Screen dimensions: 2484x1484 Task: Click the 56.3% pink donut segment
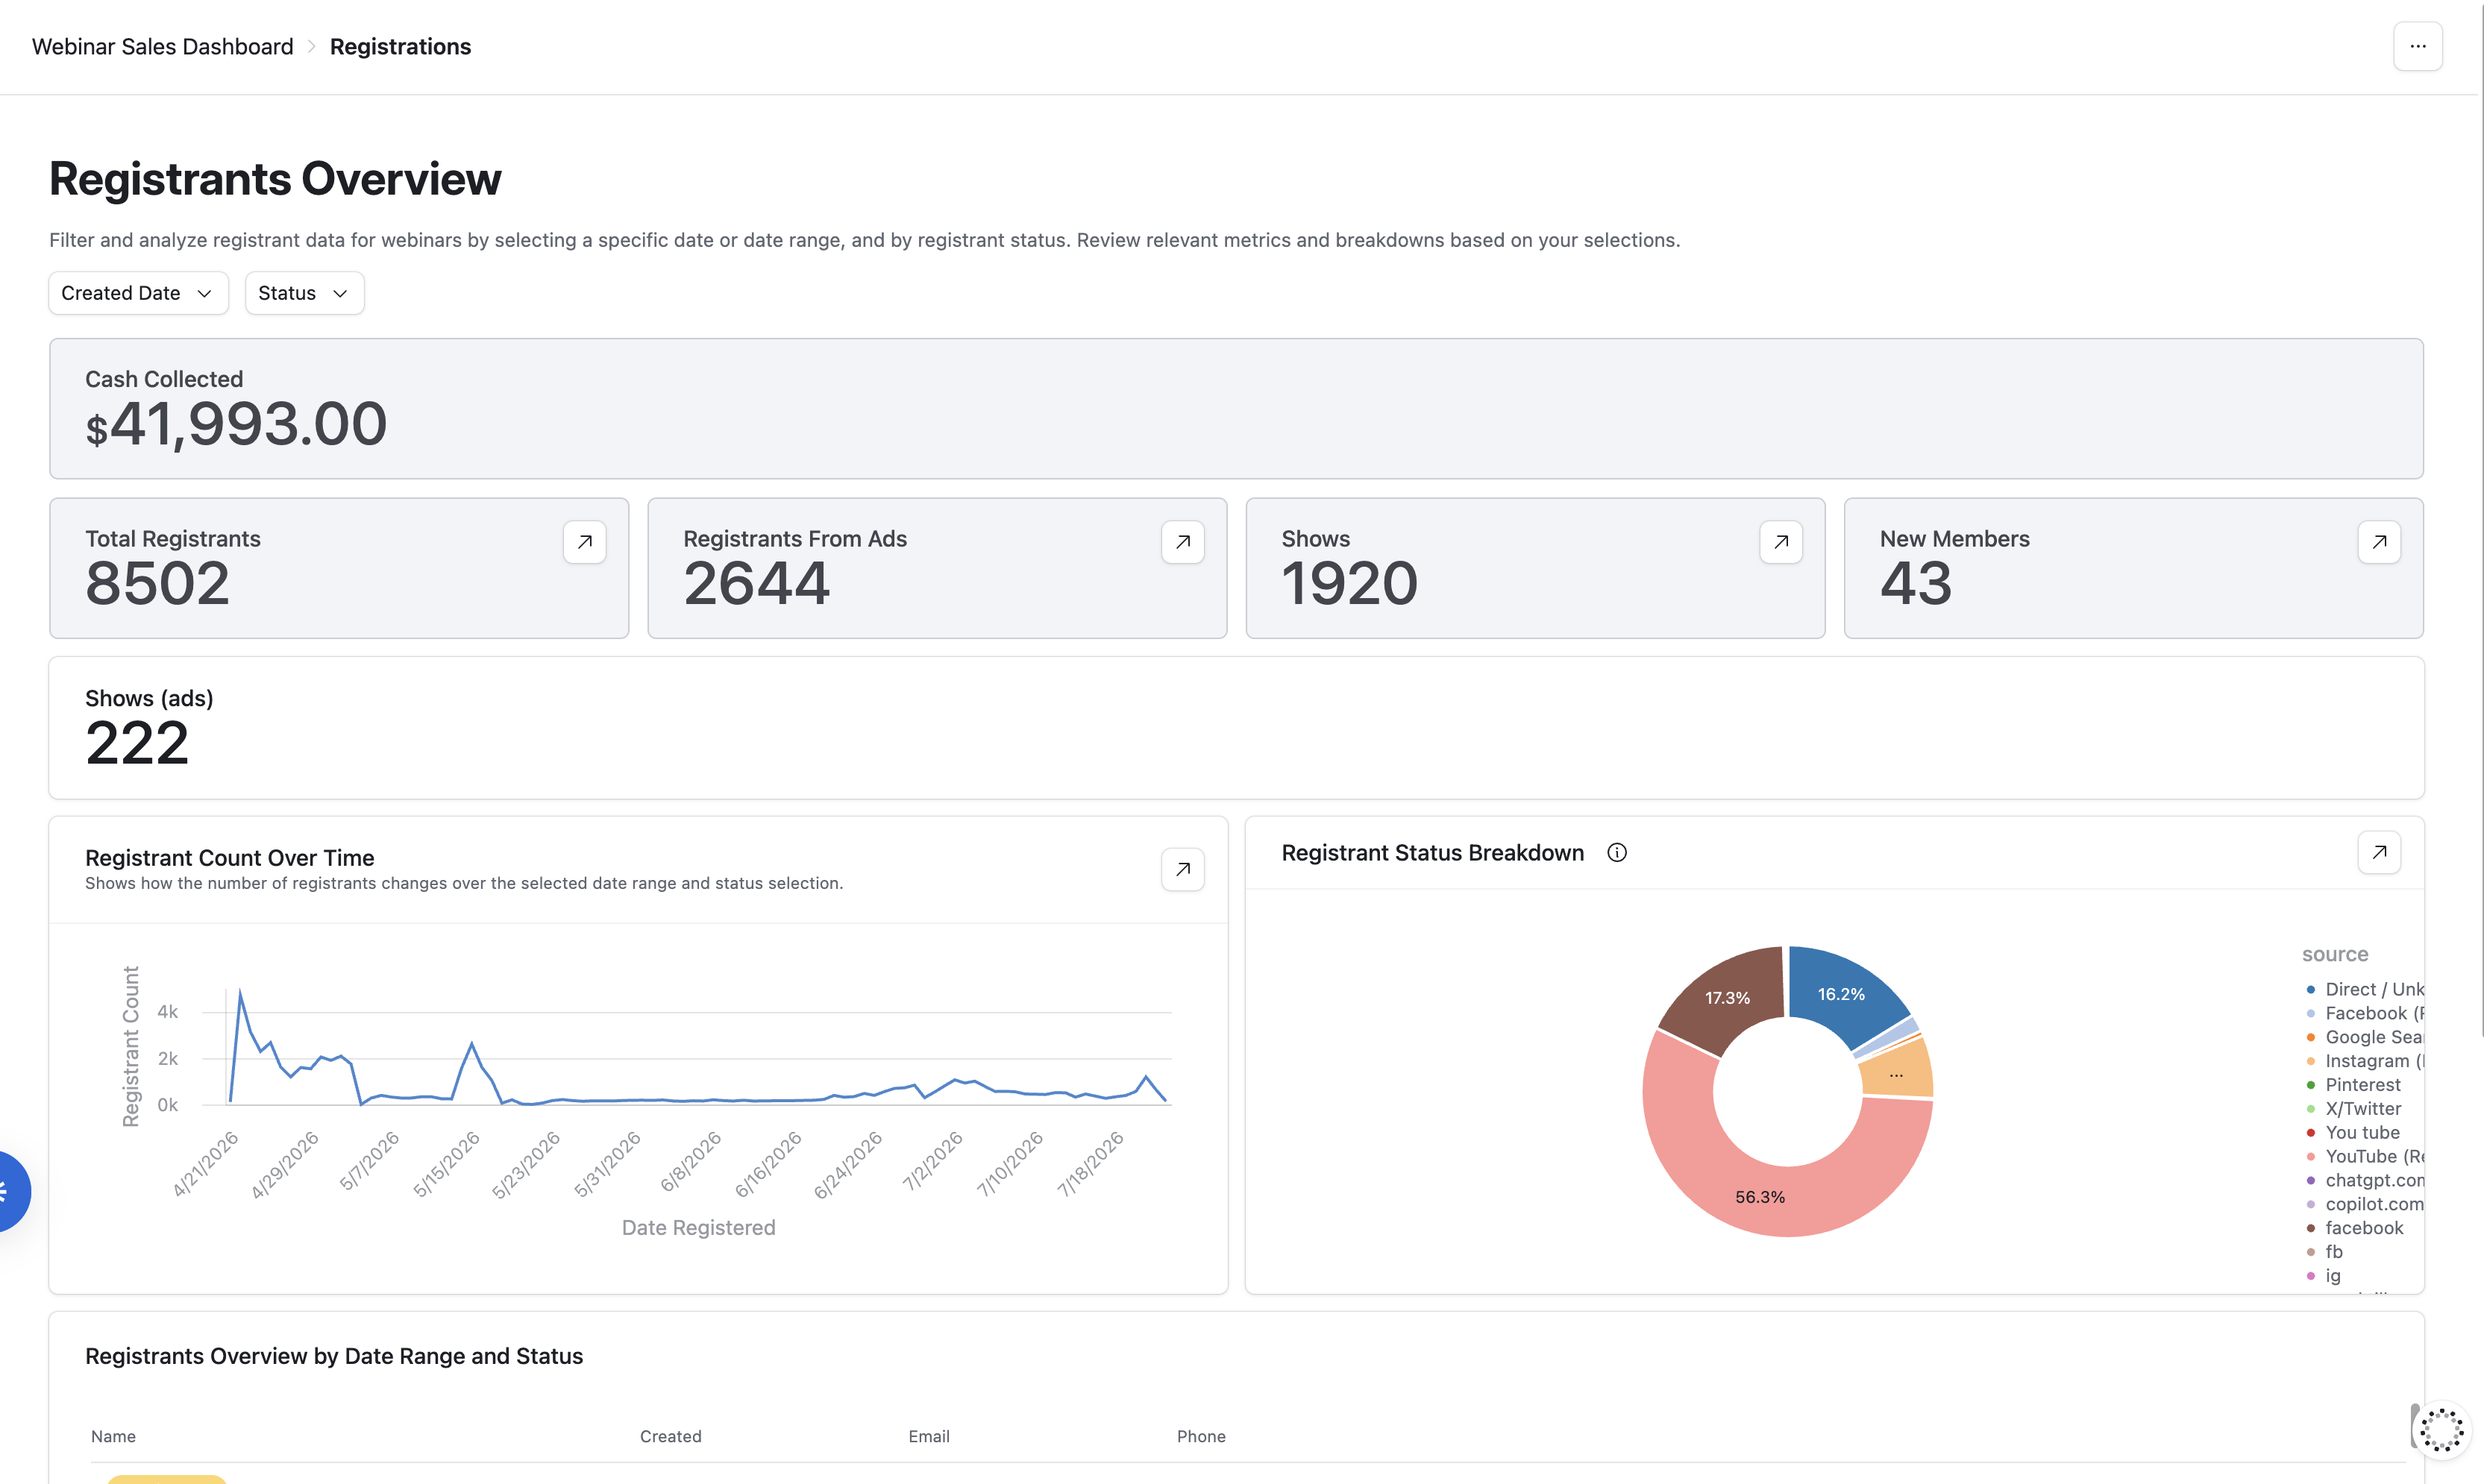coord(1760,1196)
